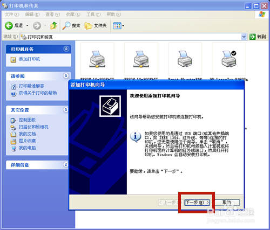Close the 打印机和传真 window

tap(264, 6)
